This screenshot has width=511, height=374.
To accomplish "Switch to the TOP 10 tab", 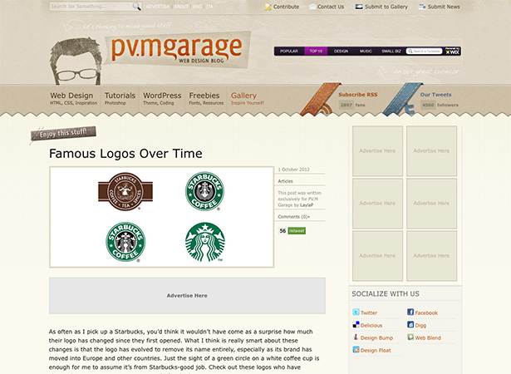I will [316, 51].
